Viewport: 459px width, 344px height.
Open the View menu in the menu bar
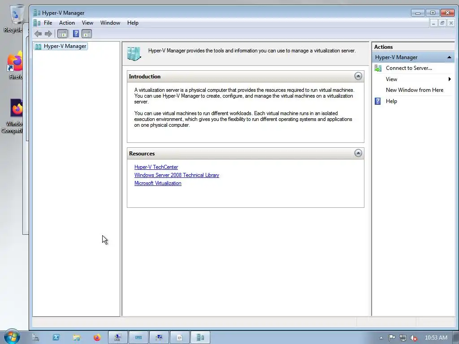tap(87, 23)
